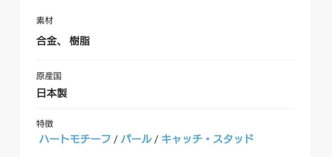The width and height of the screenshot is (332, 157).
Task: Follow the キャッチ・スタッド link
Action: 207,139
